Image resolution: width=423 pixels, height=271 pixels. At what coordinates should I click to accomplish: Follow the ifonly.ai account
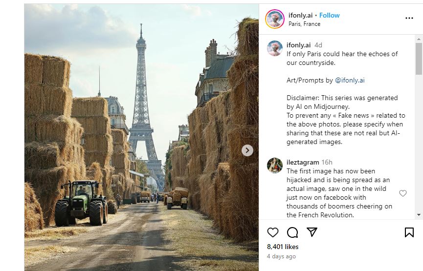330,15
